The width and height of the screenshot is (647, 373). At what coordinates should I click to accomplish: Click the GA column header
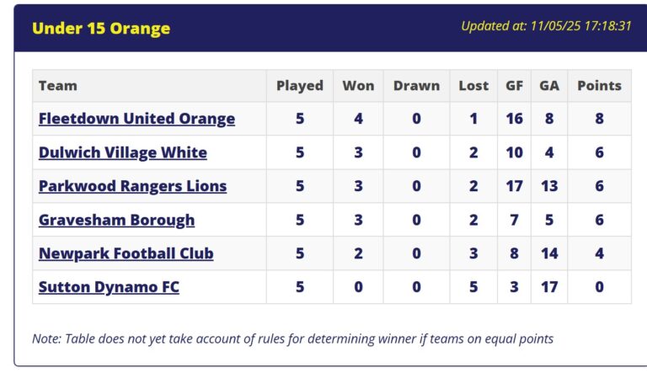point(549,86)
